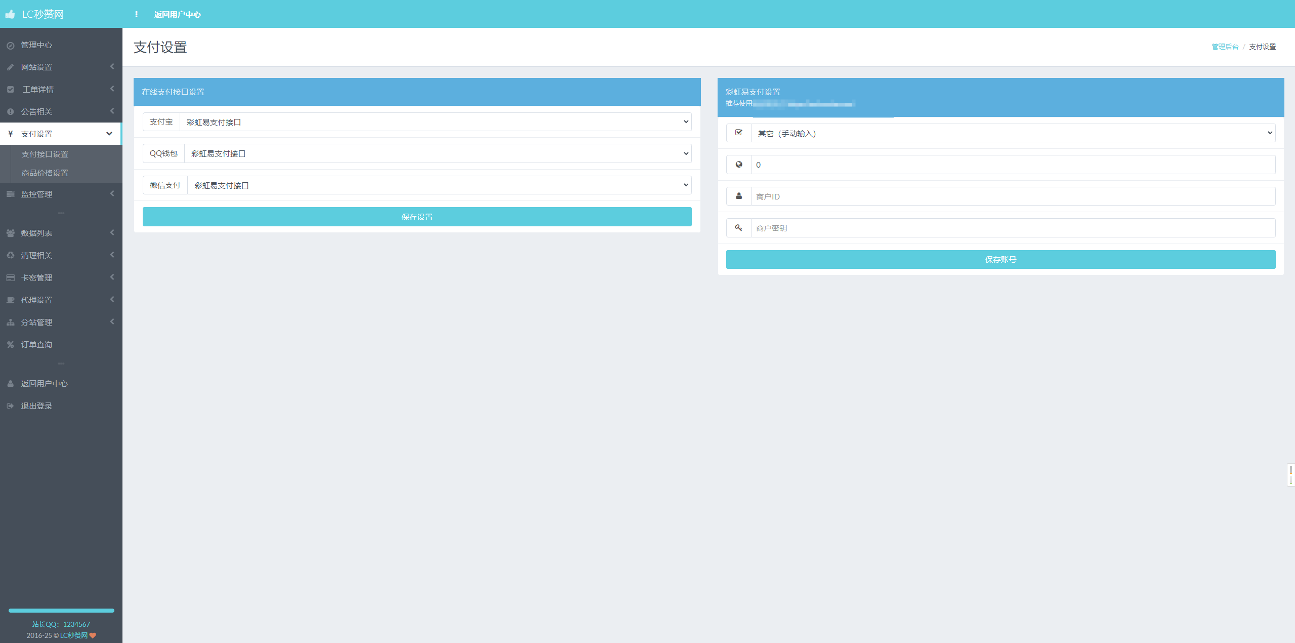Click the 商户ID input field
The height and width of the screenshot is (643, 1295).
point(1013,196)
